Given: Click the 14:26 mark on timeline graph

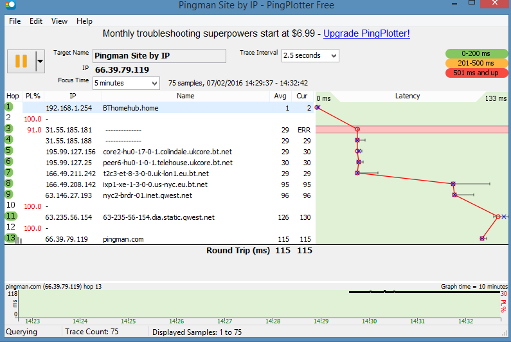Looking at the screenshot, I should click(176, 321).
